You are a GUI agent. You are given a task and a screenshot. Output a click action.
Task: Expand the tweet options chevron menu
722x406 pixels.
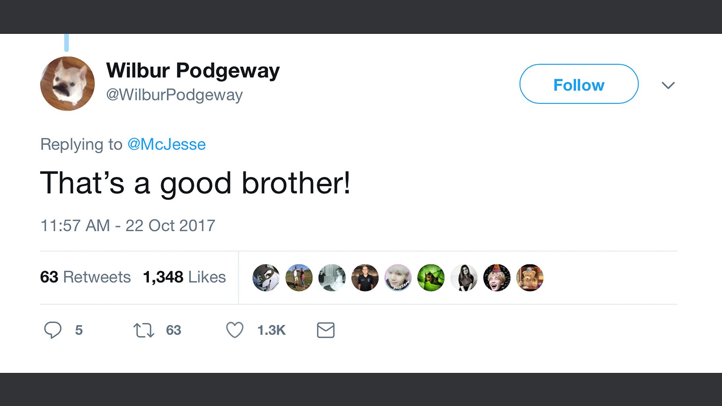668,85
